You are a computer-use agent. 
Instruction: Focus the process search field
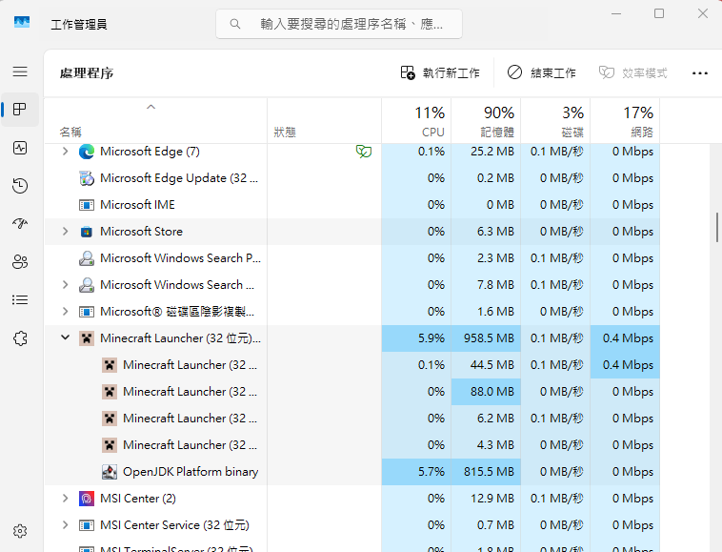pos(339,24)
